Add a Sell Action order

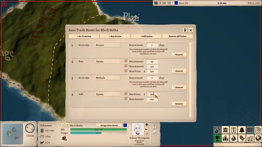147,36
